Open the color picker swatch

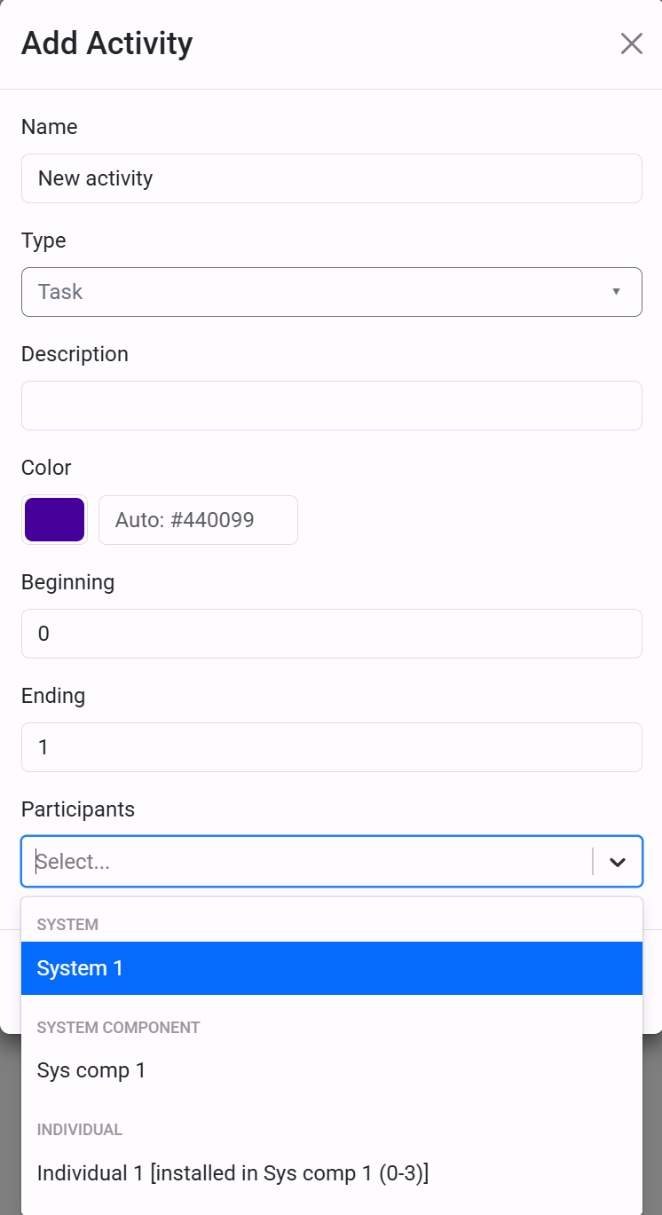coord(54,519)
